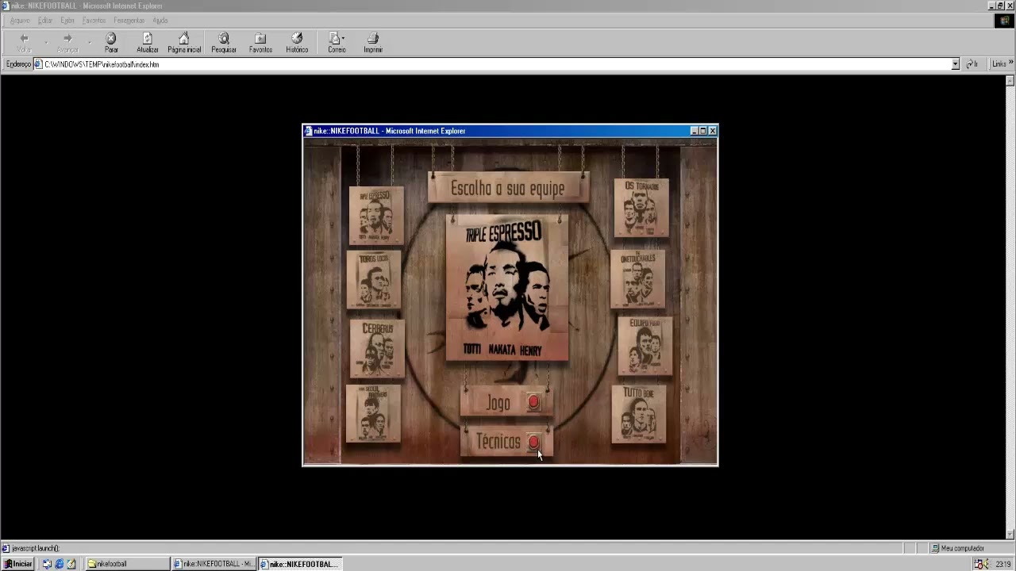The width and height of the screenshot is (1016, 571).
Task: Open the Ferramentas menu
Action: [129, 21]
